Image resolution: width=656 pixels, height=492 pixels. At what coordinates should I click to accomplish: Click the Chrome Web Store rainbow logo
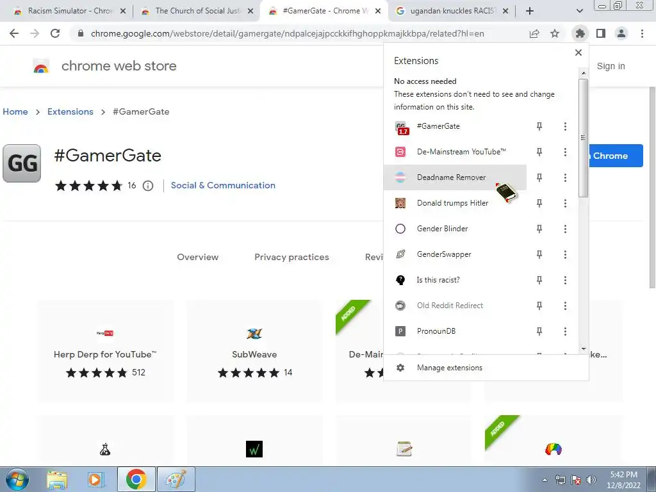[x=41, y=66]
